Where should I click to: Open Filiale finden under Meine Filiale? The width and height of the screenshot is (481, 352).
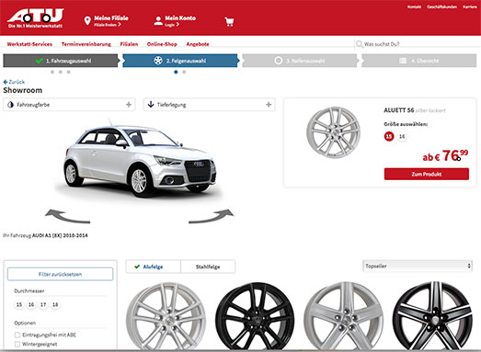click(108, 25)
